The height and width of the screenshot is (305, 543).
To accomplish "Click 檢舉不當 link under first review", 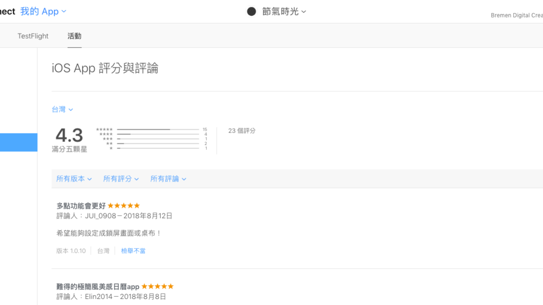I will [x=133, y=251].
